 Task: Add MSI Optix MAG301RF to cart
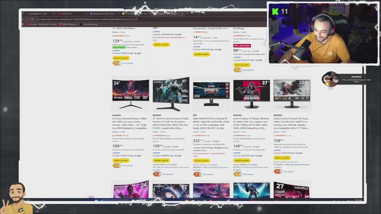pos(202,160)
